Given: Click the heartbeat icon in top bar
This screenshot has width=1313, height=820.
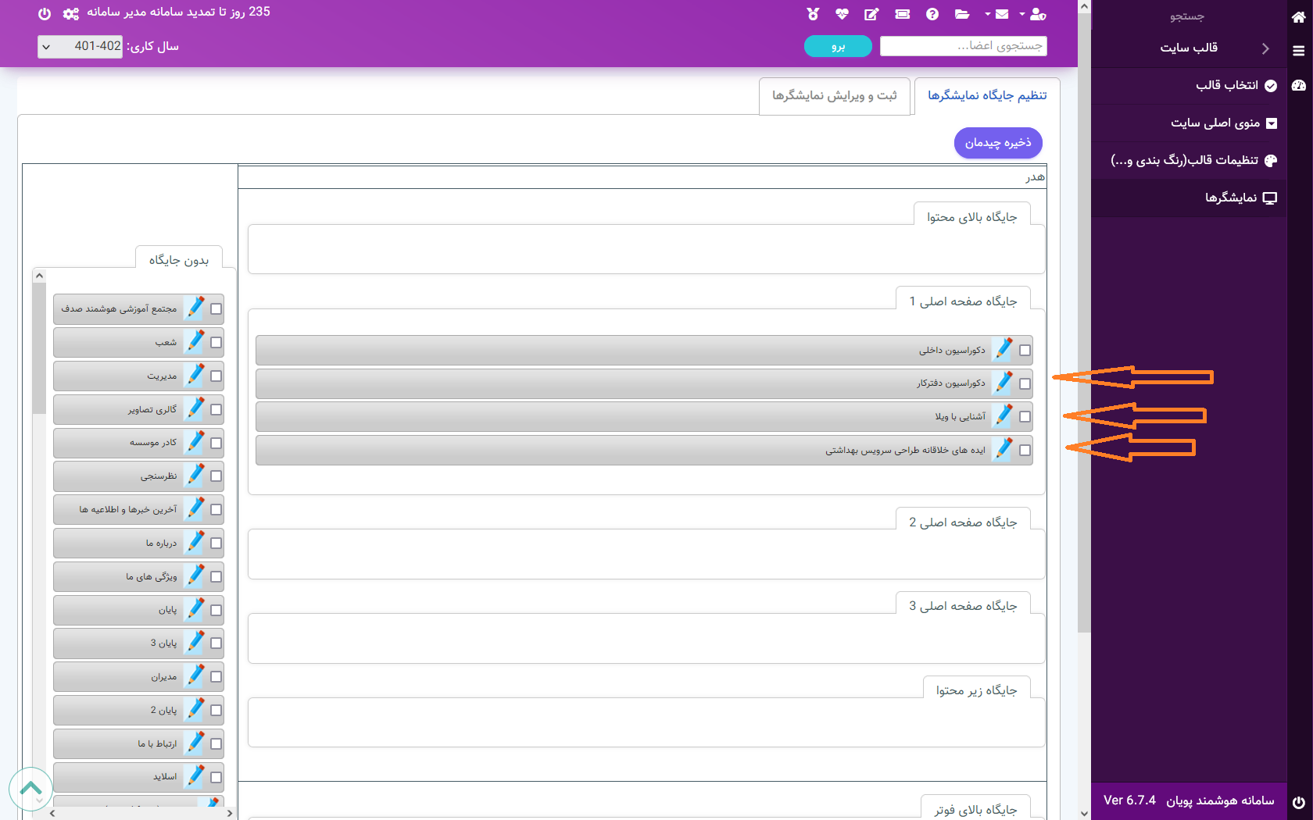Looking at the screenshot, I should (842, 13).
